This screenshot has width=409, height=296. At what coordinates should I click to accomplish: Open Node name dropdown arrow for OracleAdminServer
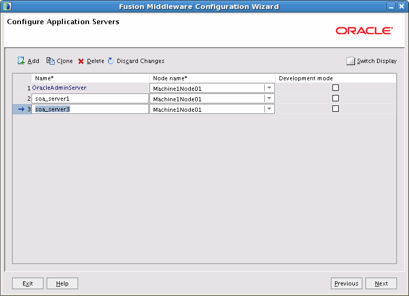[269, 88]
